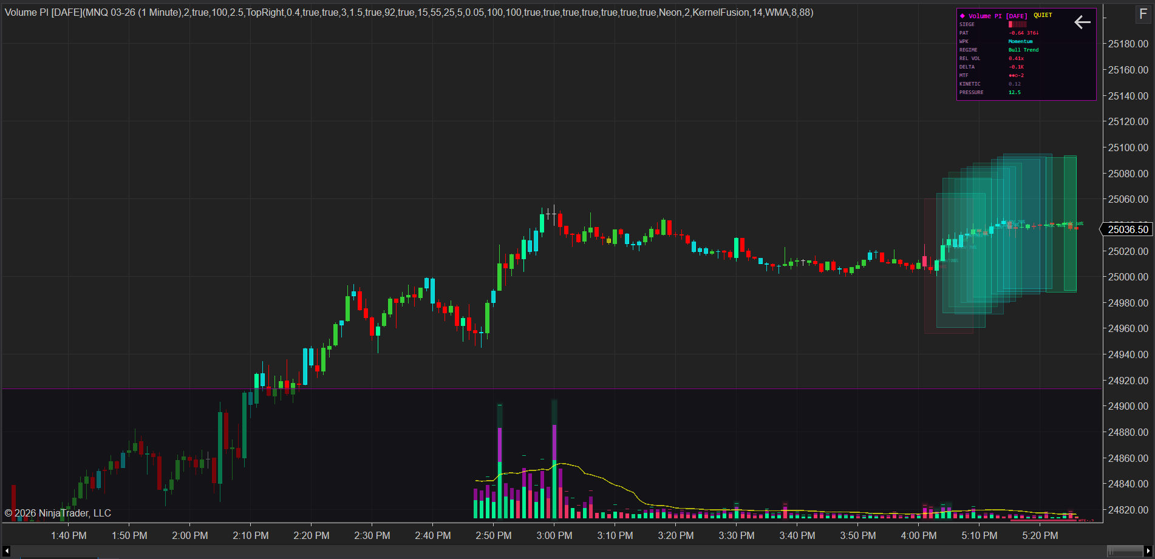
Task: Click the current price marker 25036.50
Action: click(1126, 229)
